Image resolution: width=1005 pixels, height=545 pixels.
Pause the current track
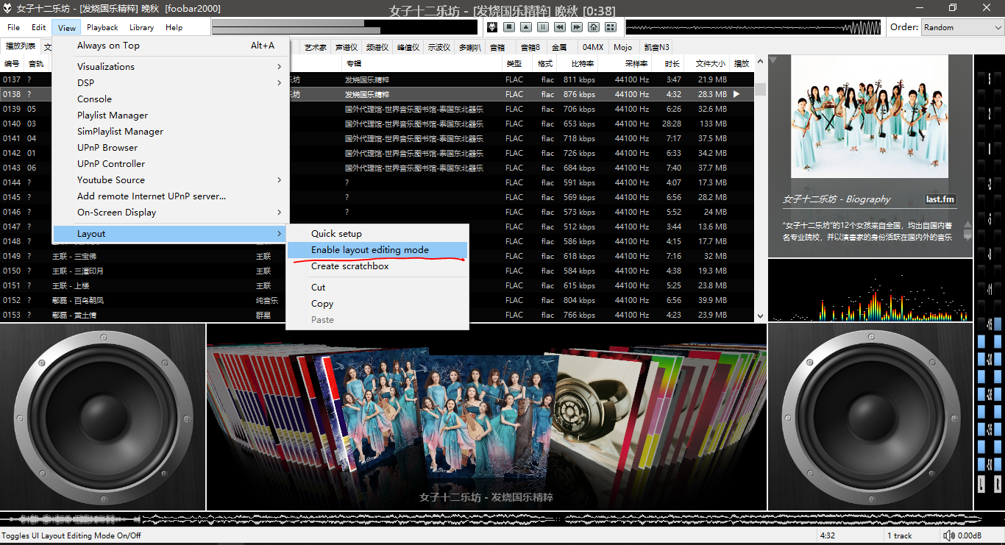click(x=543, y=27)
